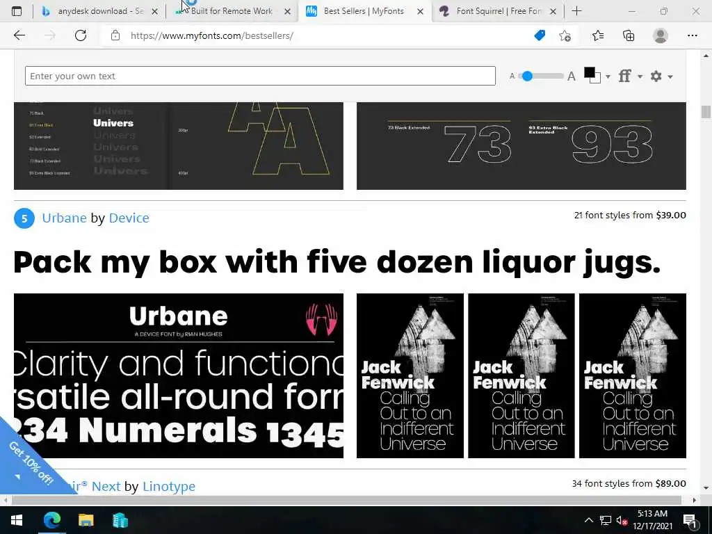Click the Get 10% off corner banner
Viewport: 712px width, 534px height.
click(x=28, y=464)
